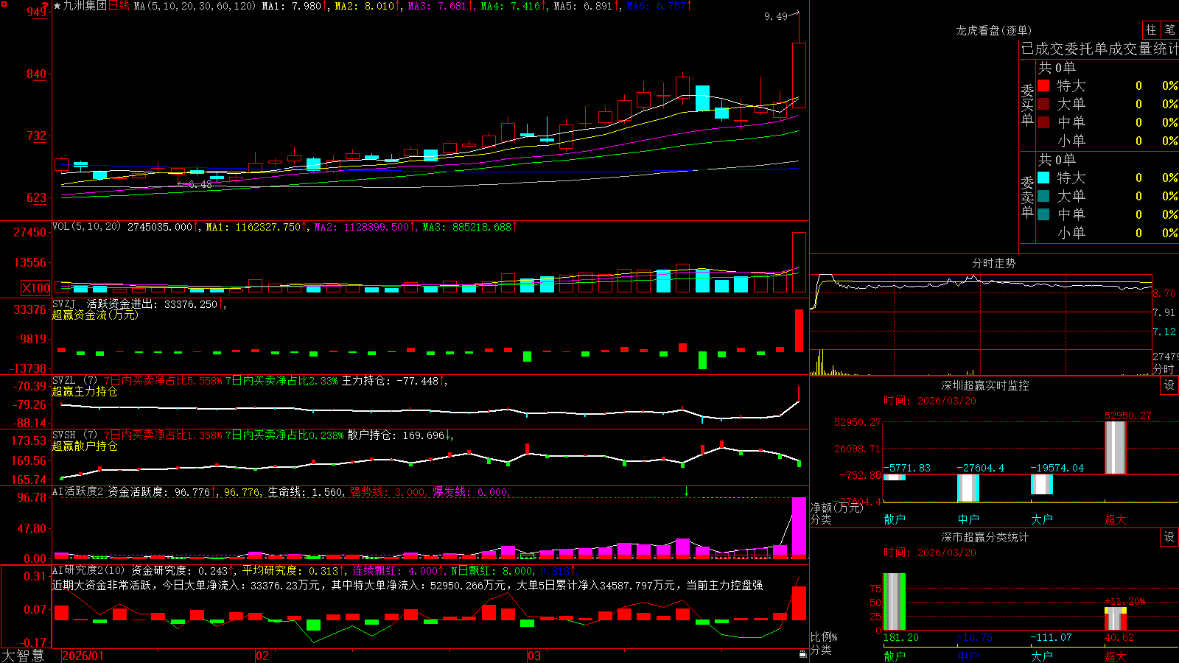Switch 龙虎看盘 to 柱 bar view
This screenshot has height=663, width=1179.
pyautogui.click(x=1151, y=30)
